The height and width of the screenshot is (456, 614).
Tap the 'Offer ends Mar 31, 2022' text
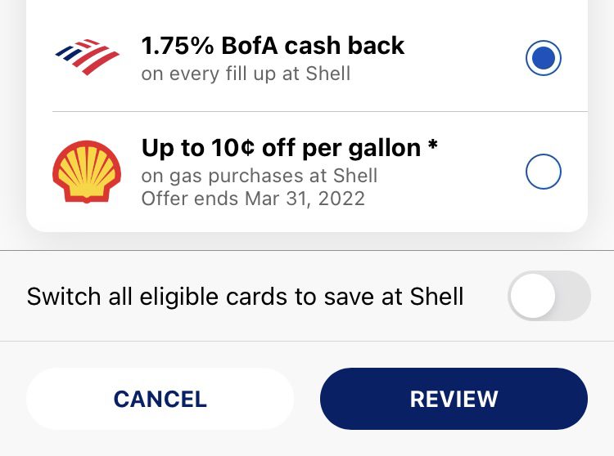(x=253, y=199)
